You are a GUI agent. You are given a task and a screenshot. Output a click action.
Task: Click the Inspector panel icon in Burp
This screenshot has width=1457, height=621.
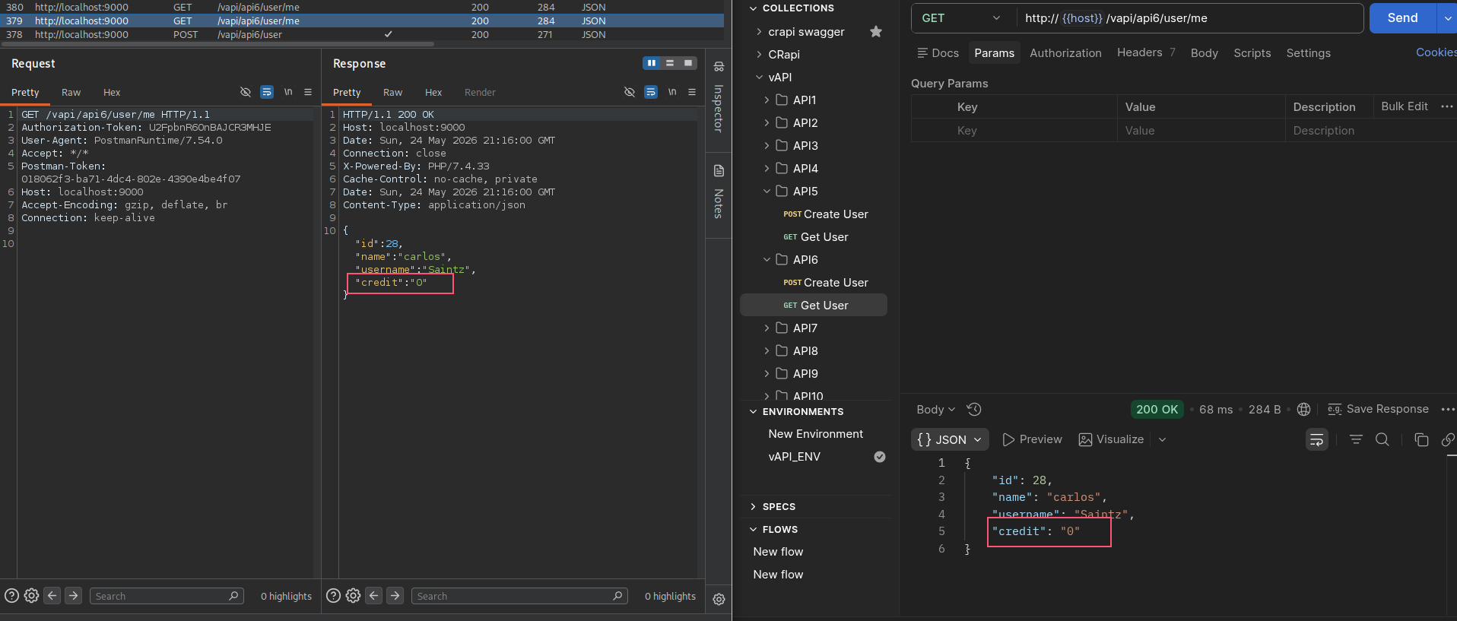(x=719, y=67)
